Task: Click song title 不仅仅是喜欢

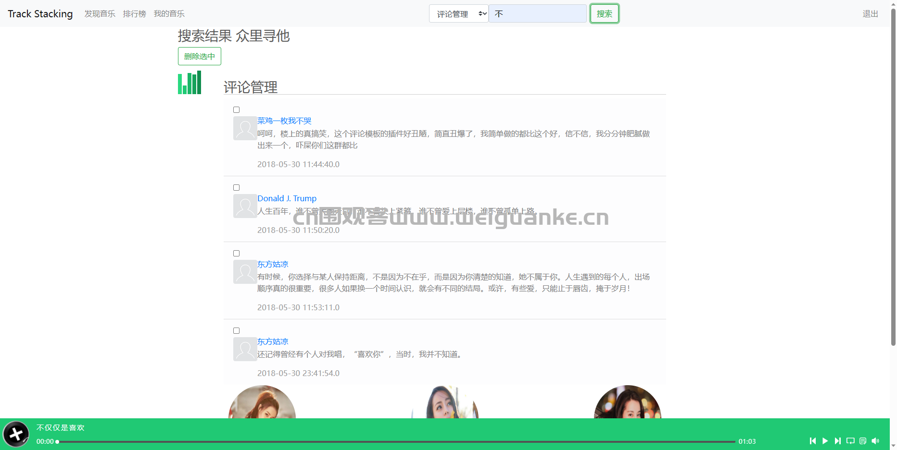Action: click(x=61, y=427)
